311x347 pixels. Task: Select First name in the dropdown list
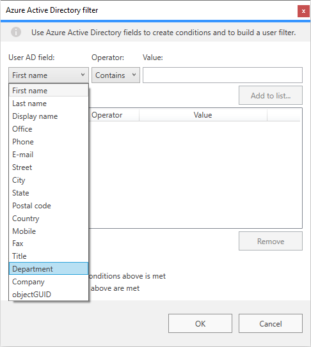(49, 91)
